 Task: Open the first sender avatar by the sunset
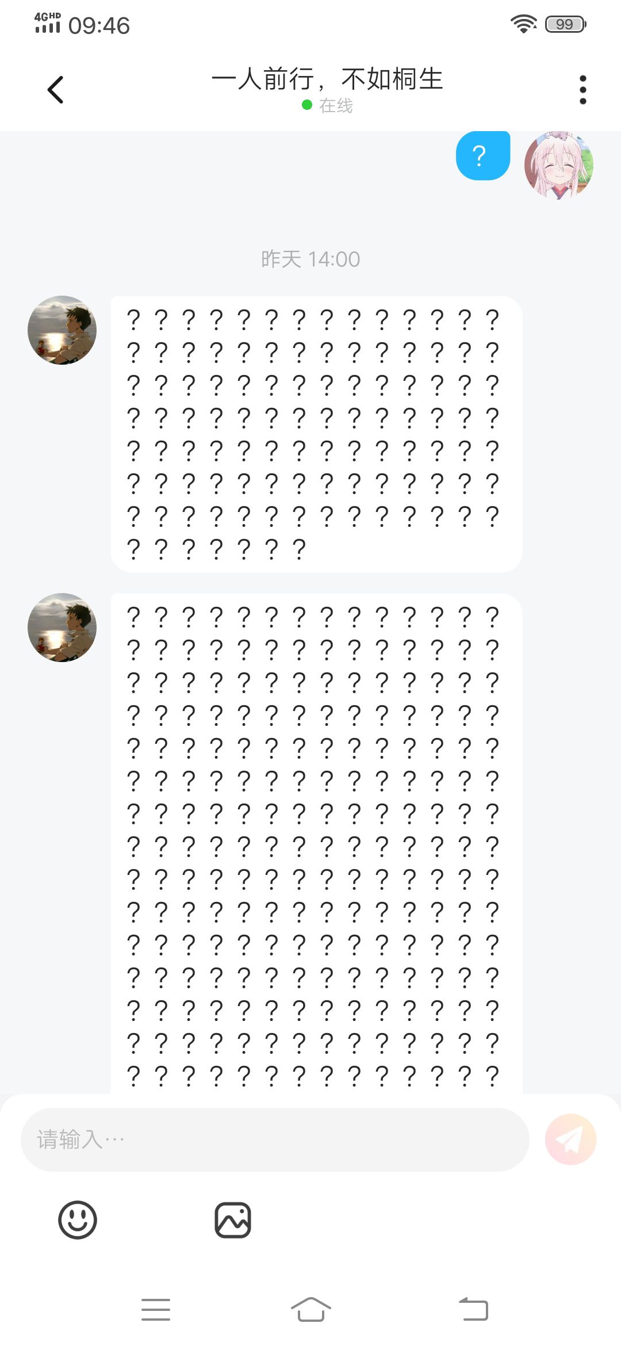pos(62,330)
